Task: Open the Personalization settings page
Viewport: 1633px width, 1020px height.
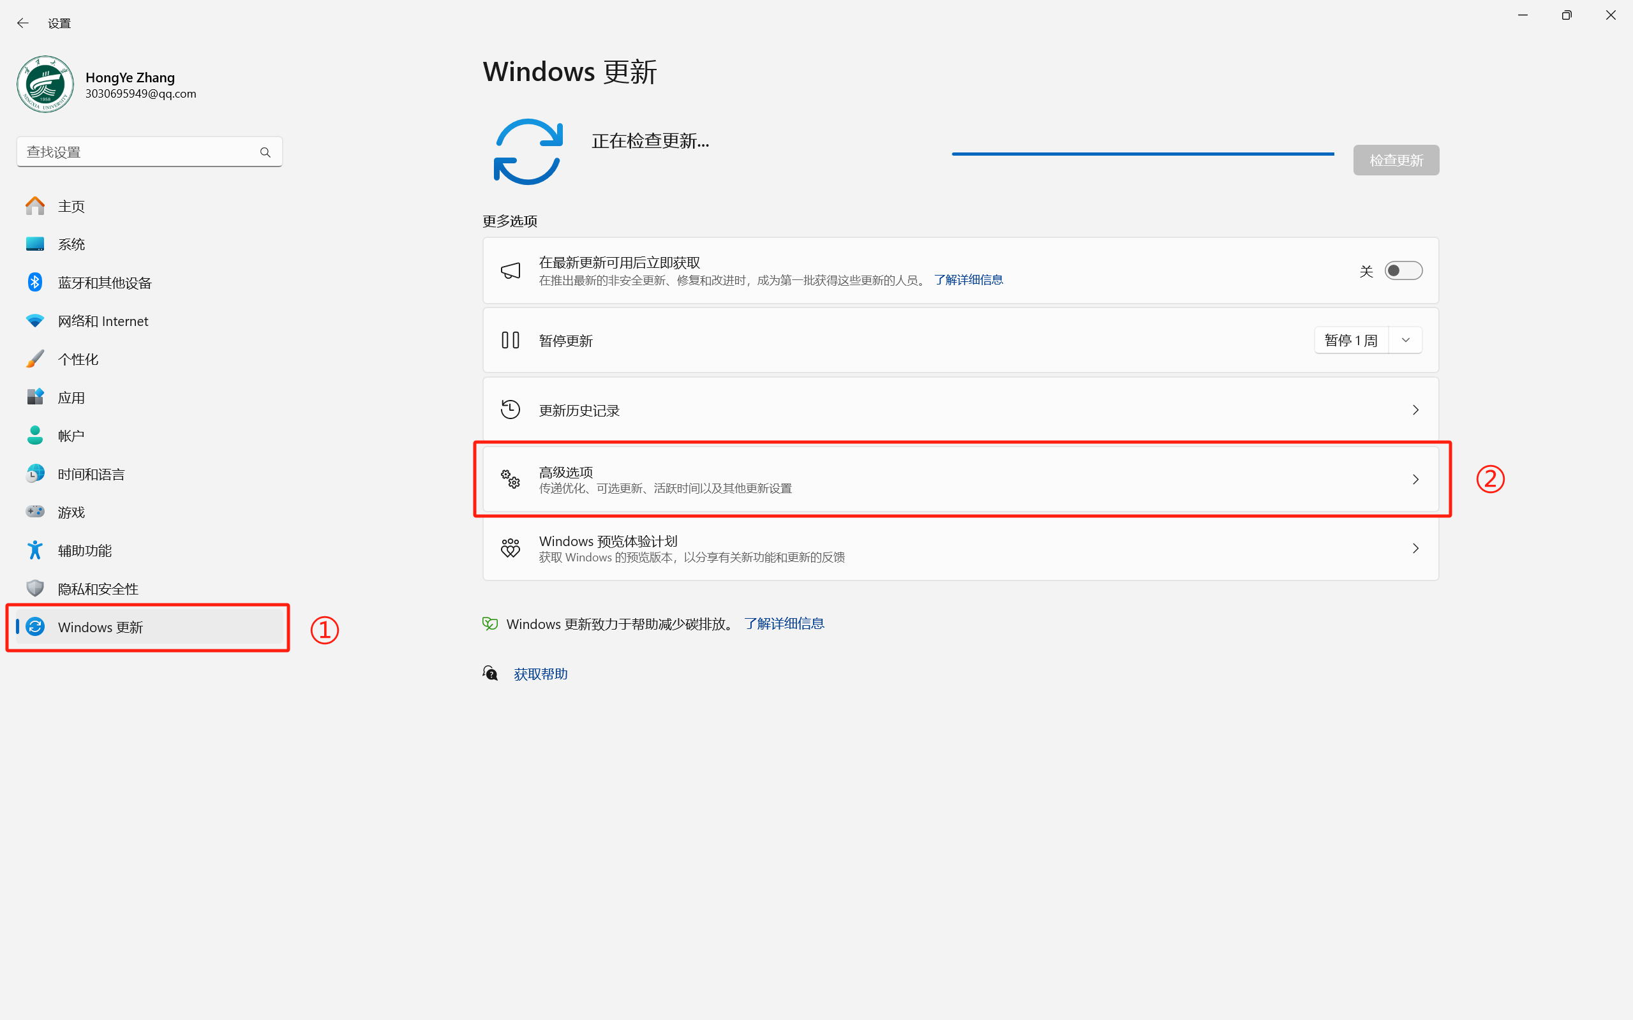Action: (78, 359)
